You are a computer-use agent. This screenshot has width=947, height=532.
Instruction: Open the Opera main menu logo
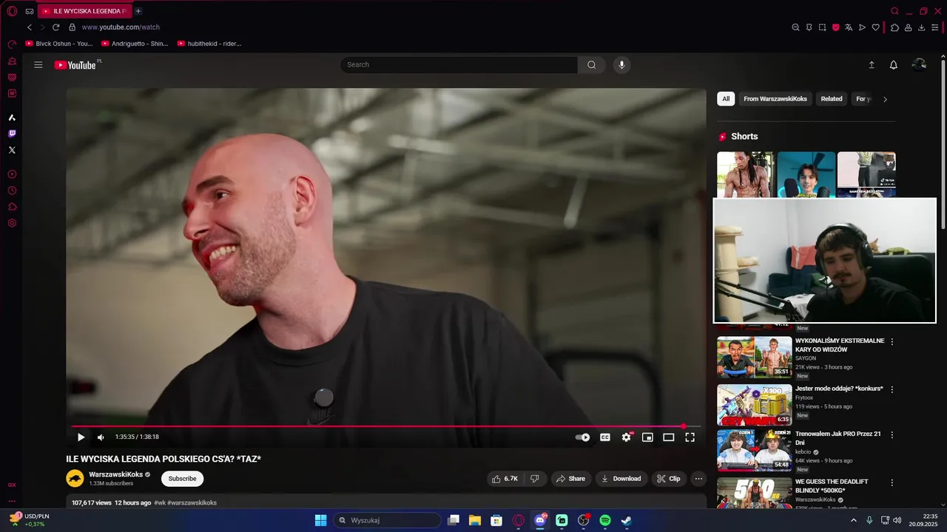click(x=12, y=11)
